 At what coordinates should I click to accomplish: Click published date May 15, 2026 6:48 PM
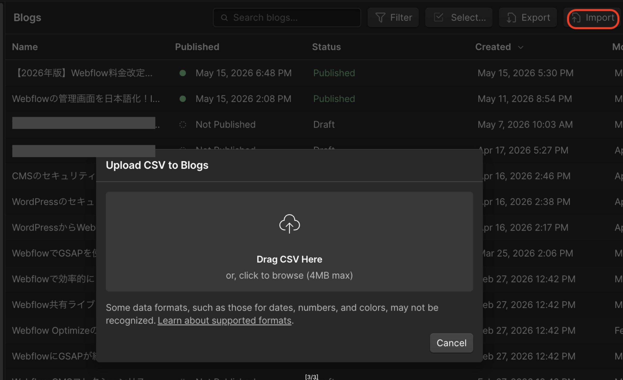[244, 73]
